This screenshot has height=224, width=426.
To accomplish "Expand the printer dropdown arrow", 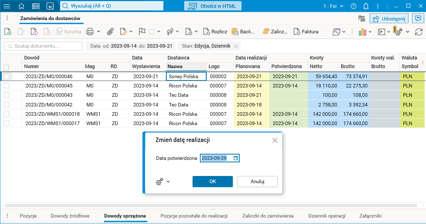I will coord(99,32).
